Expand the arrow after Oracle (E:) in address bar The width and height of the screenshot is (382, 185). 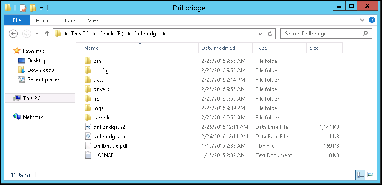129,34
